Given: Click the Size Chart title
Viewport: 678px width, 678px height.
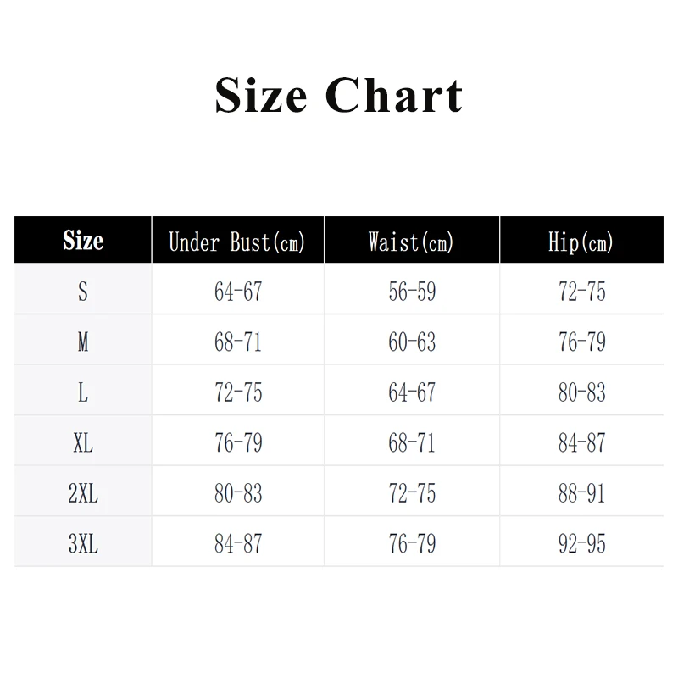Looking at the screenshot, I should 339,95.
